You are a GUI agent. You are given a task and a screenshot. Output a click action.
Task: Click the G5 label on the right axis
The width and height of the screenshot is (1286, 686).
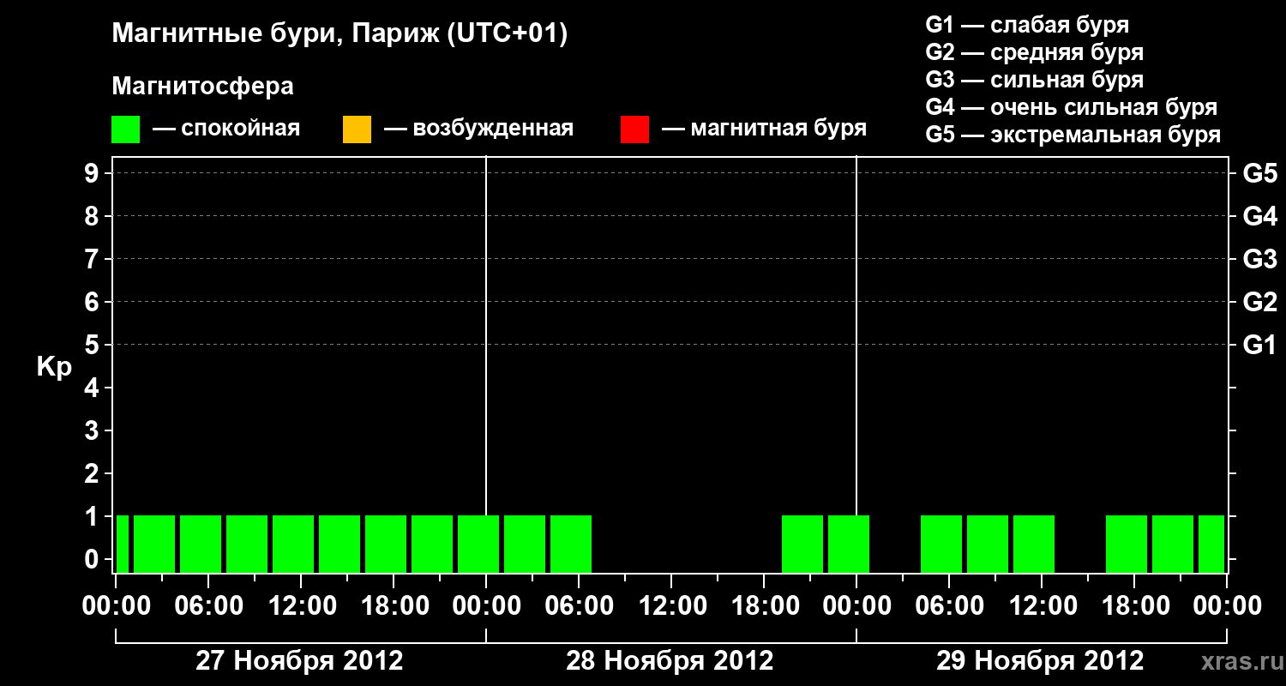click(1260, 173)
